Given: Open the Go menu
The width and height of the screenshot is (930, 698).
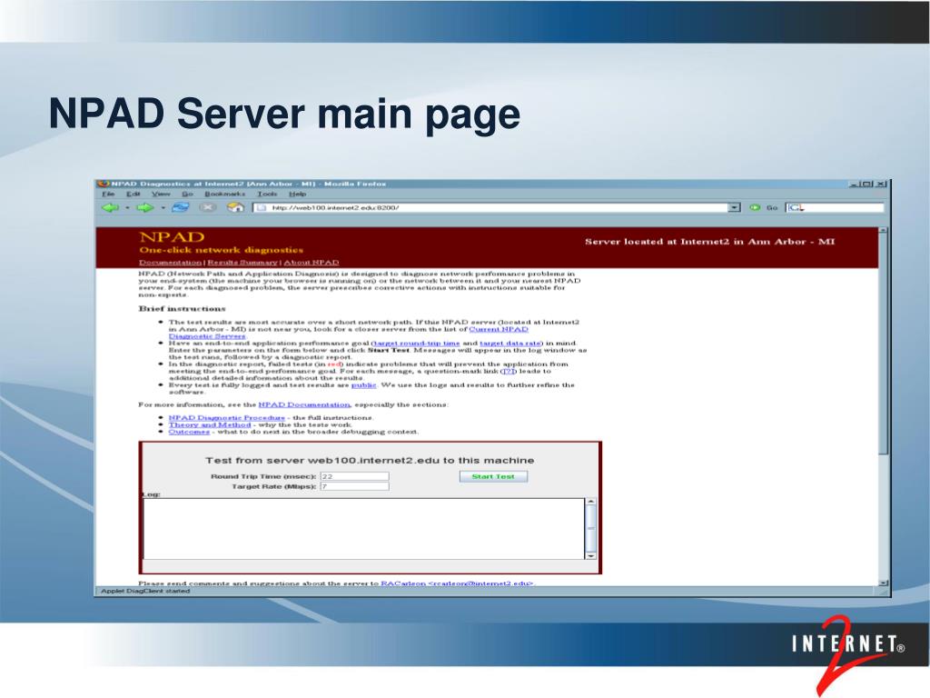Looking at the screenshot, I should point(187,194).
